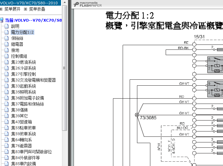Viewport: 223px width, 166px height.
Task: Open 集84外裝部件等 entry
Action: point(25,158)
